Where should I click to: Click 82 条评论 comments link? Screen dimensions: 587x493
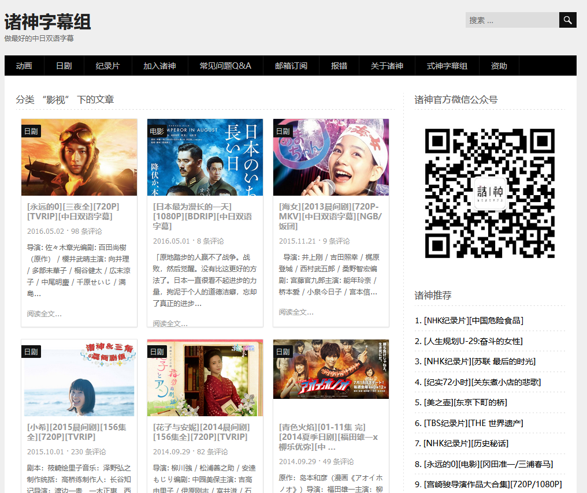click(212, 452)
